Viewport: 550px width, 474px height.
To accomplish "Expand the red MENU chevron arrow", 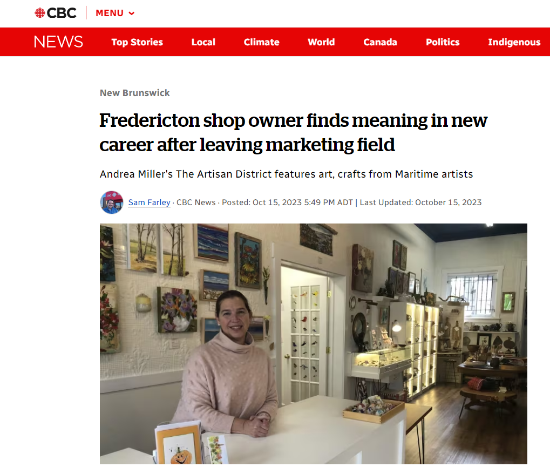I will coord(132,13).
